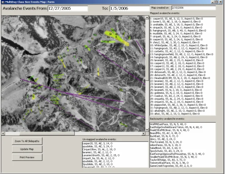The width and height of the screenshot is (226, 174).
Task: Select mapped event 15: laramie4
Action: coord(177,60)
